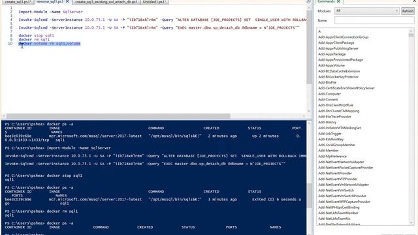Click the ALTER DATABASE Invoke-Sqlcmd line in editor
Viewport: 418px width, 235px height.
tap(163, 20)
